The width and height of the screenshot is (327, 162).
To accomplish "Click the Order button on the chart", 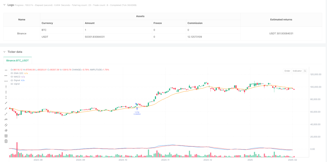I will (287, 71).
